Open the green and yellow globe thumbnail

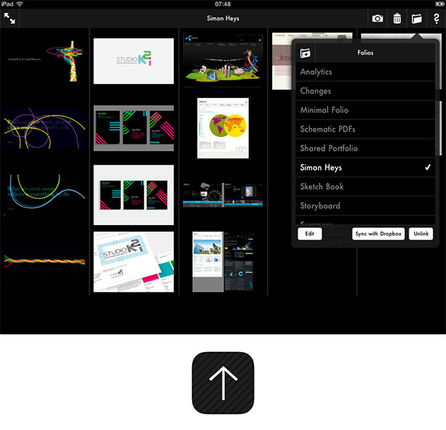click(223, 129)
